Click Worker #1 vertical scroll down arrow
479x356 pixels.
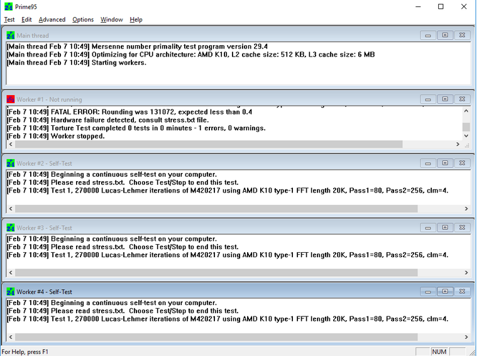click(466, 136)
